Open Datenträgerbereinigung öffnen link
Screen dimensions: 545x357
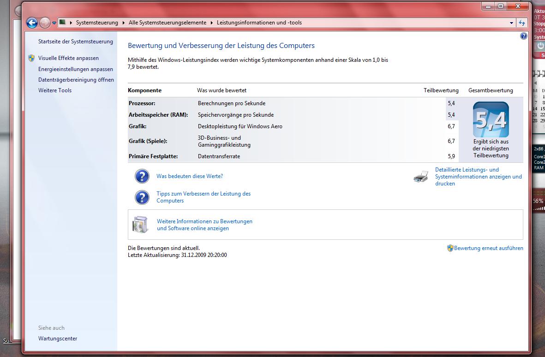pyautogui.click(x=76, y=79)
